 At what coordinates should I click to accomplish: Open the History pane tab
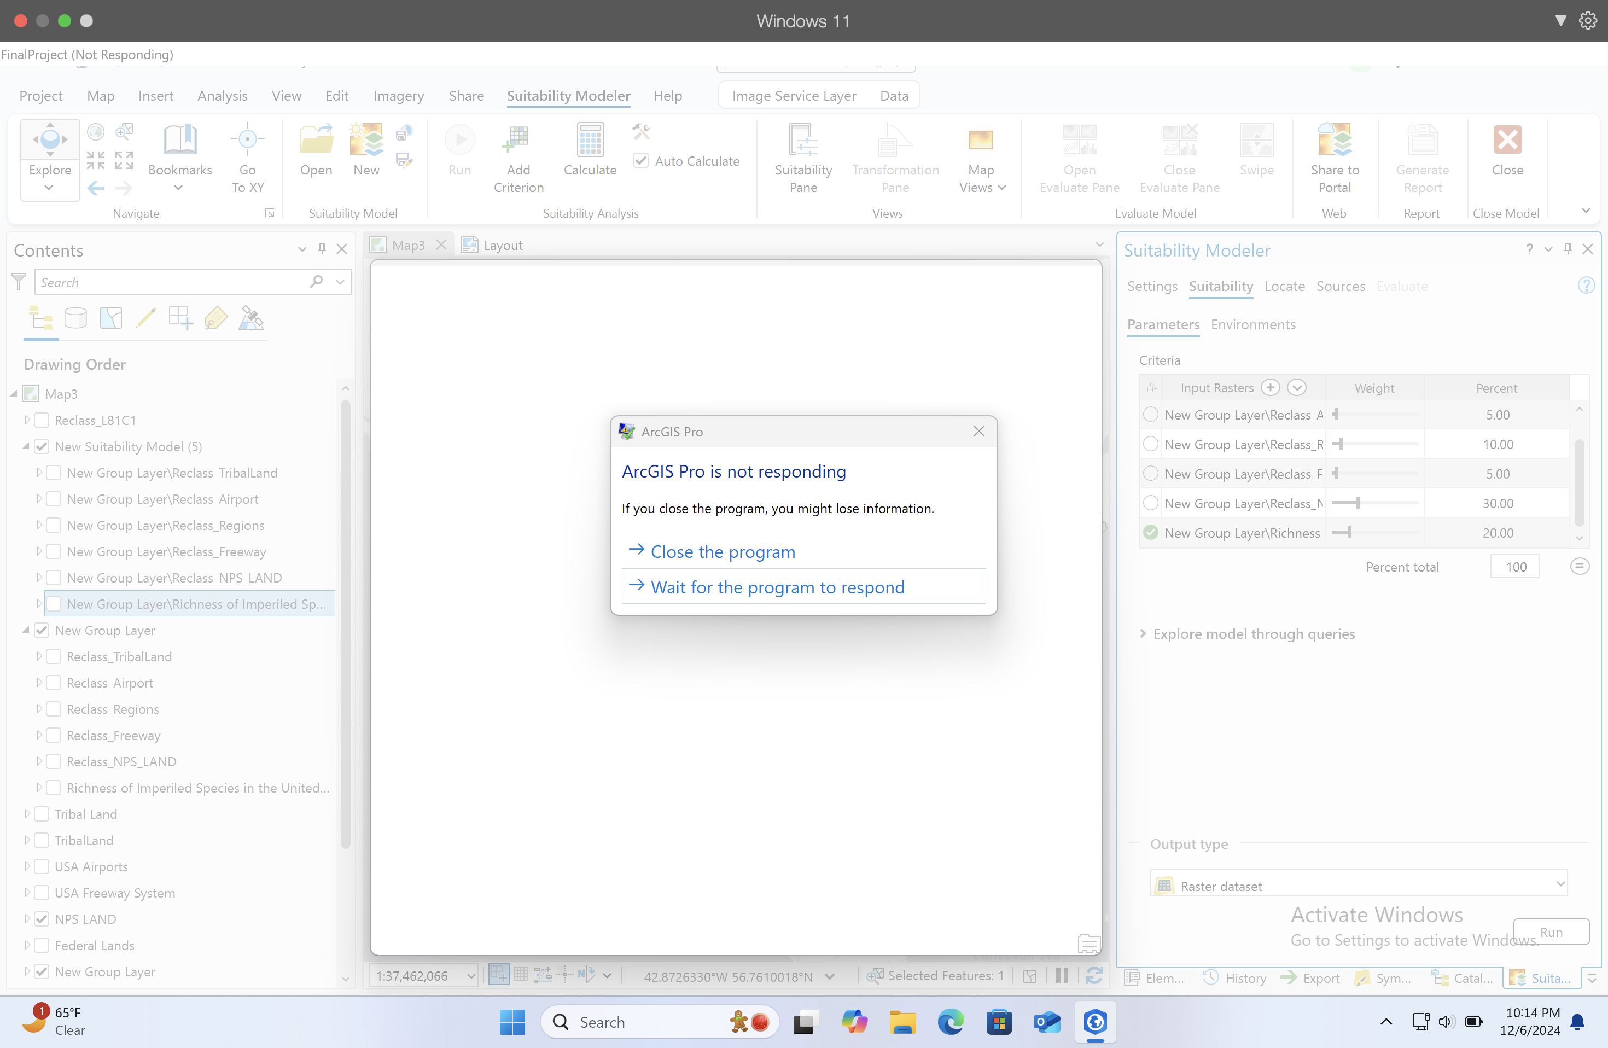coord(1236,978)
